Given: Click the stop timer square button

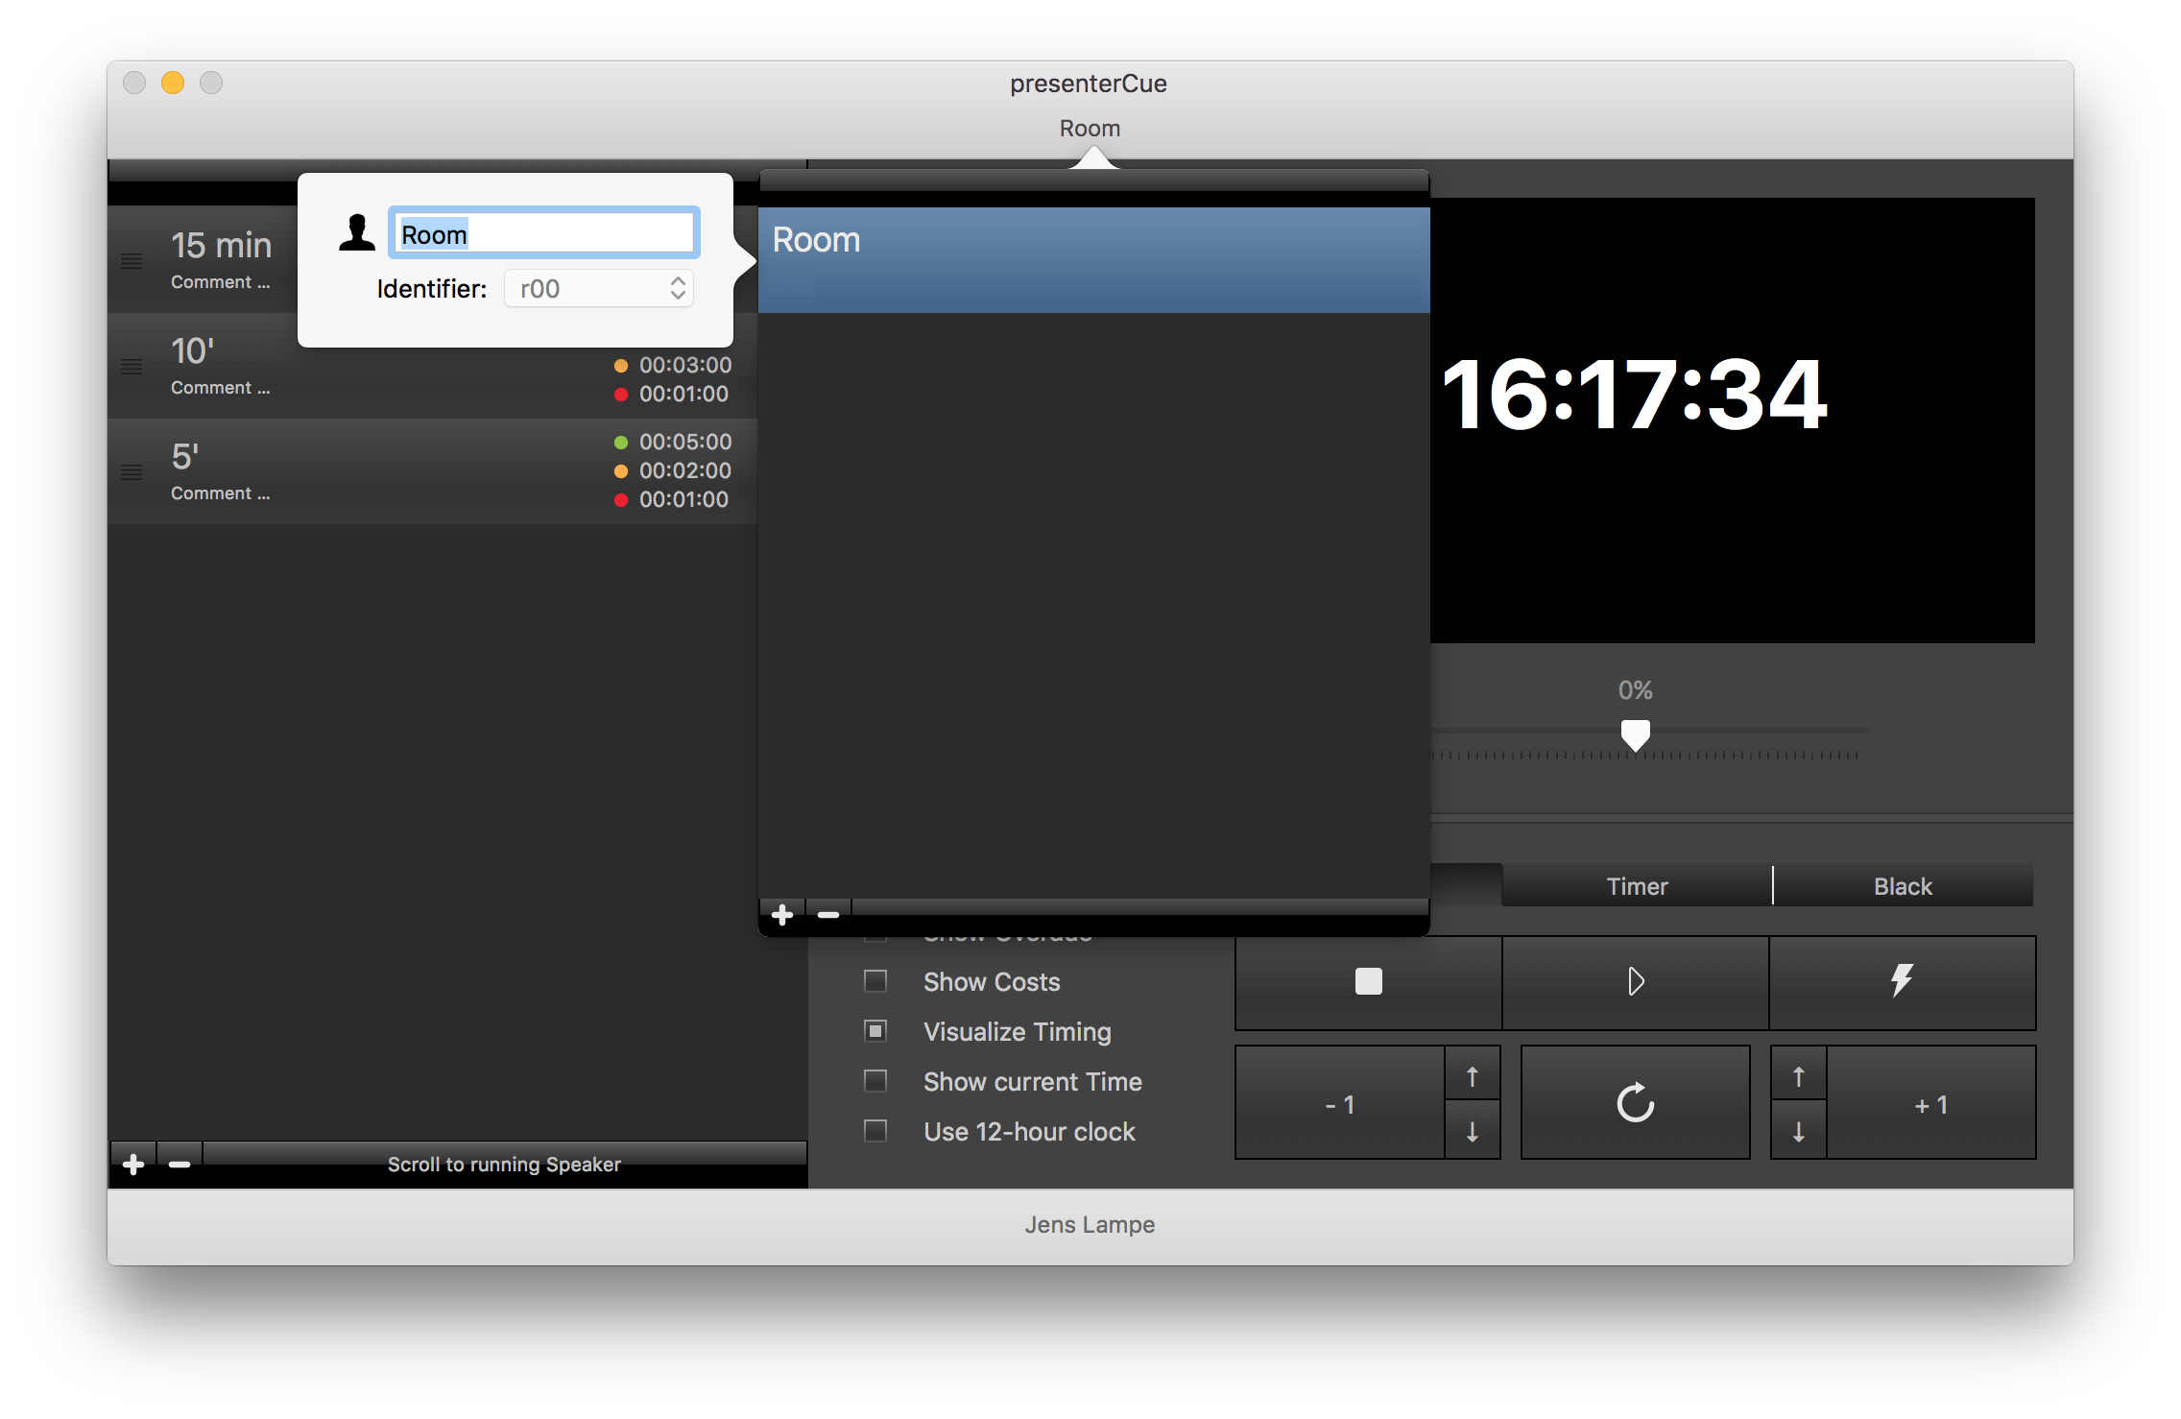Looking at the screenshot, I should pos(1368,982).
